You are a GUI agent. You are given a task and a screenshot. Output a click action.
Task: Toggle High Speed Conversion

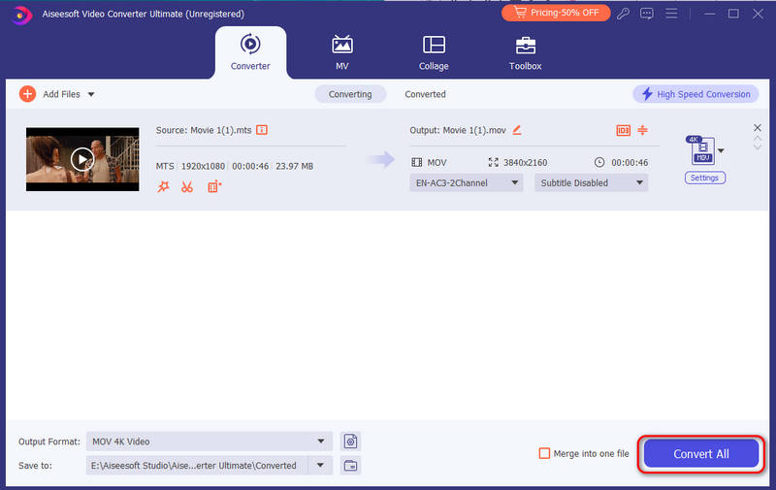click(x=695, y=94)
